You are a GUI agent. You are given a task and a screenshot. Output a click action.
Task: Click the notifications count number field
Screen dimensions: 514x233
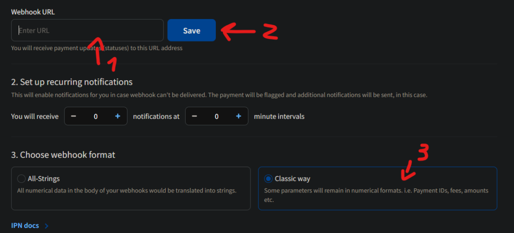click(x=95, y=116)
